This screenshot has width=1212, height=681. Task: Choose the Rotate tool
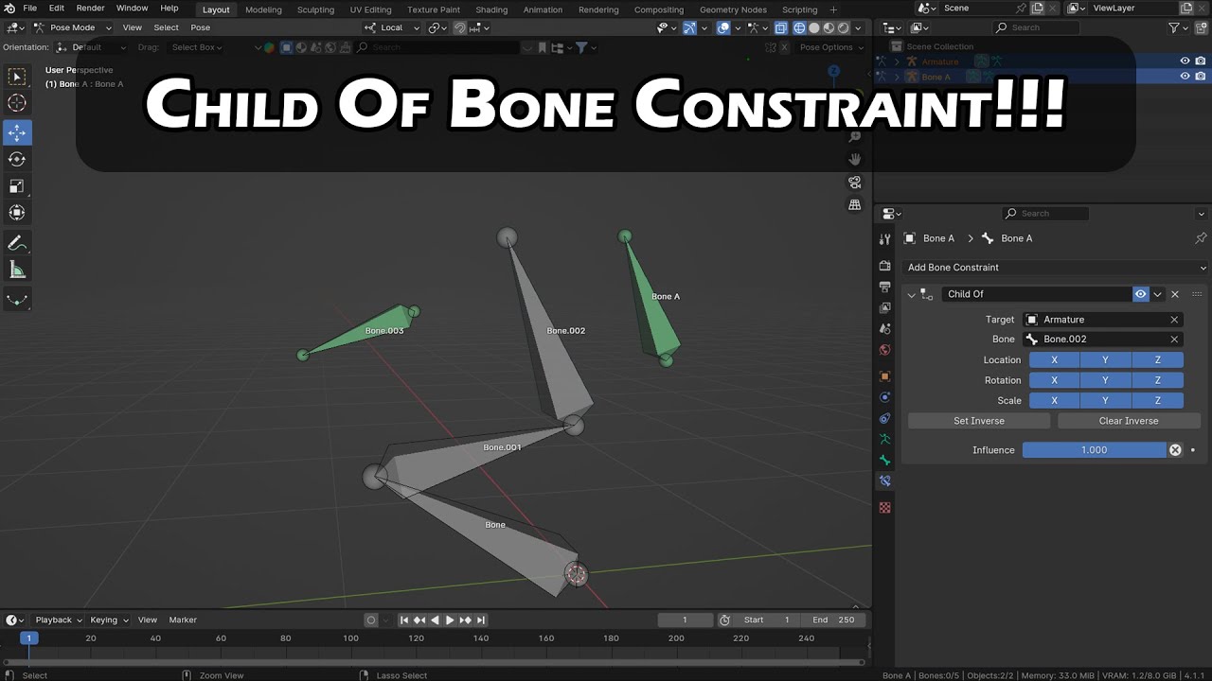[x=17, y=159]
